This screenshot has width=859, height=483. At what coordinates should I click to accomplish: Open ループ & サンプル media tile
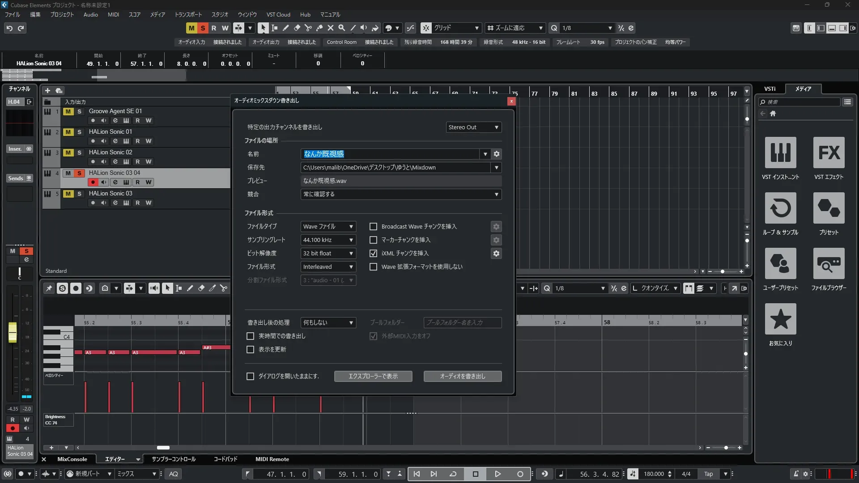pyautogui.click(x=780, y=208)
